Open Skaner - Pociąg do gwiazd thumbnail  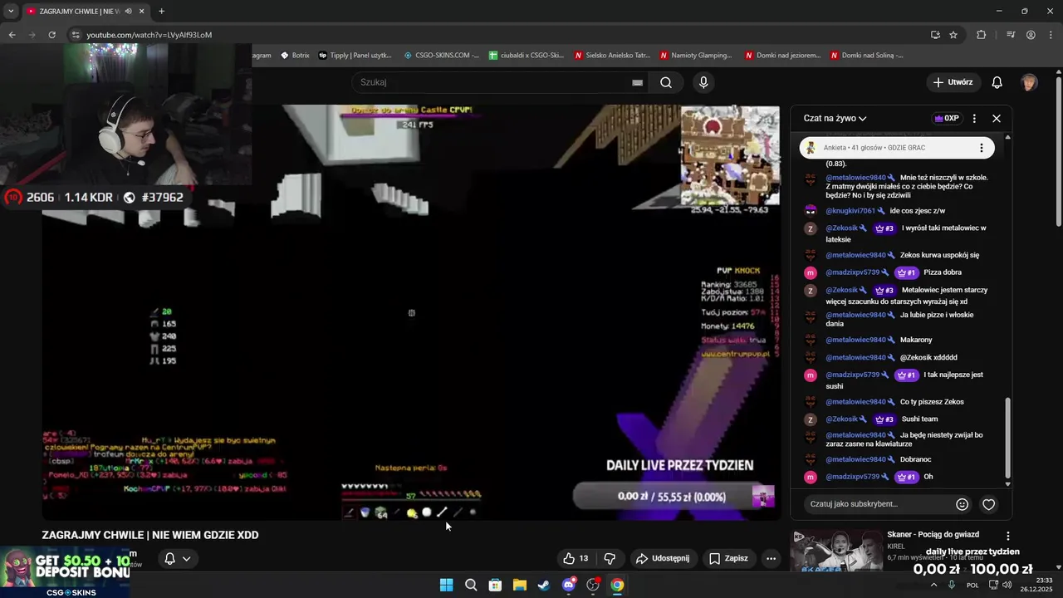point(837,552)
